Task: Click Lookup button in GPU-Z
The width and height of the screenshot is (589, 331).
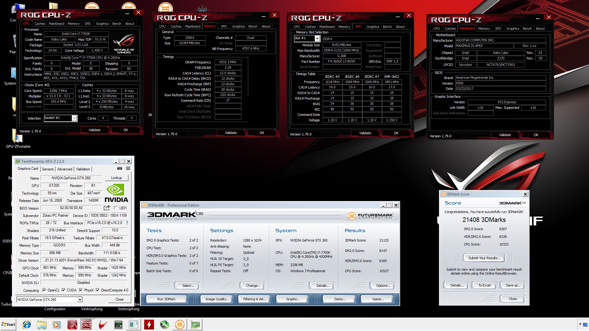Action: tap(116, 178)
